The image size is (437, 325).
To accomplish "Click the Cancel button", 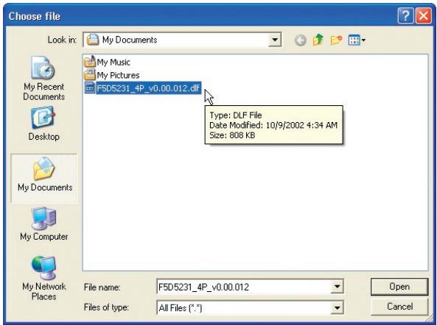I will click(399, 307).
